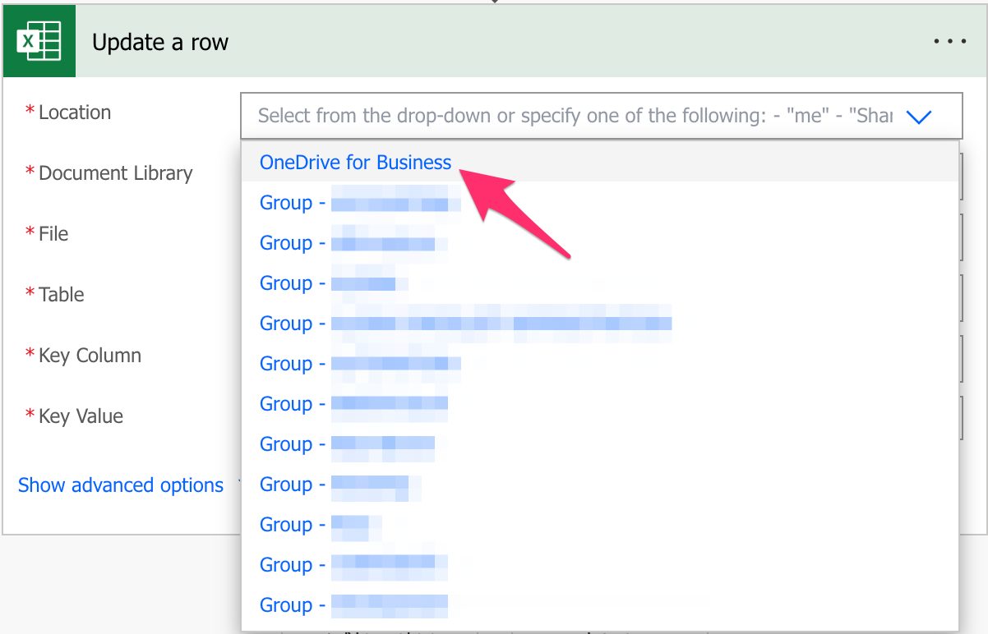The height and width of the screenshot is (634, 988).
Task: Choose the Group entry with the longest name
Action: coord(465,324)
